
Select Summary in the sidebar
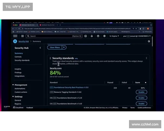click(x=19, y=53)
